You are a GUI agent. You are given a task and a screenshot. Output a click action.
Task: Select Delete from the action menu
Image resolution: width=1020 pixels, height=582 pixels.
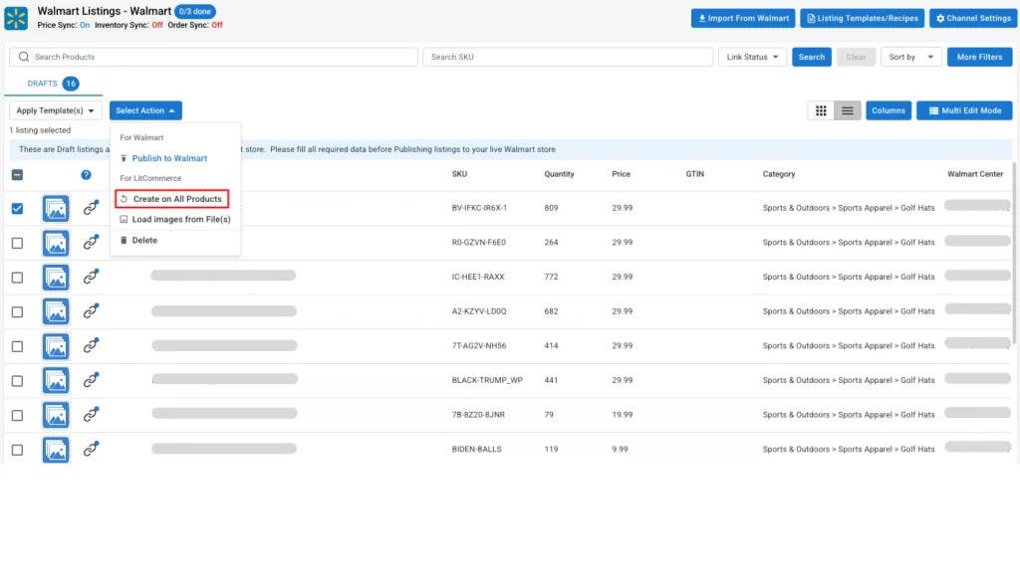pos(139,241)
